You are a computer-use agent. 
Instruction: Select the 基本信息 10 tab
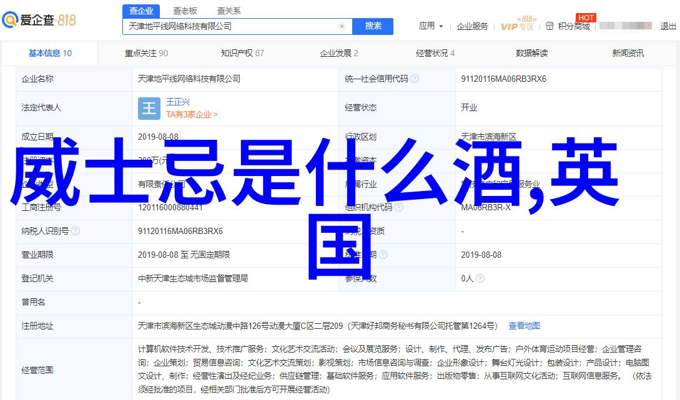[51, 53]
